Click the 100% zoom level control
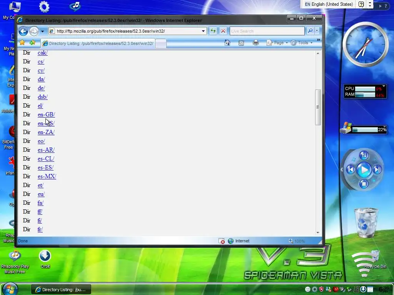Screen dimensions: 394x295 click(297, 241)
